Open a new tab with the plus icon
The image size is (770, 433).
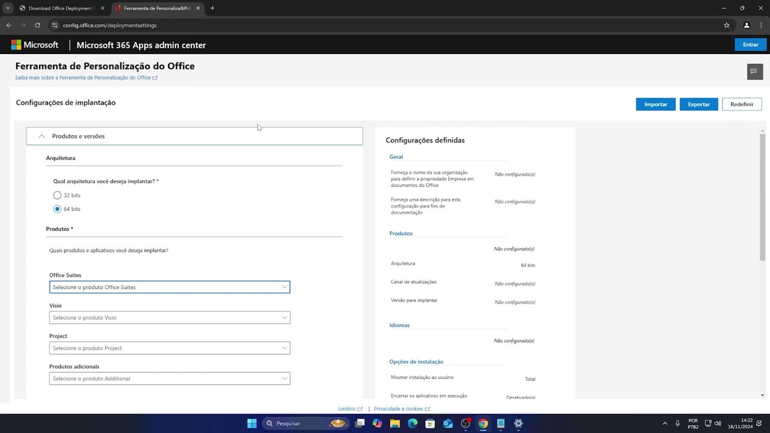point(212,8)
